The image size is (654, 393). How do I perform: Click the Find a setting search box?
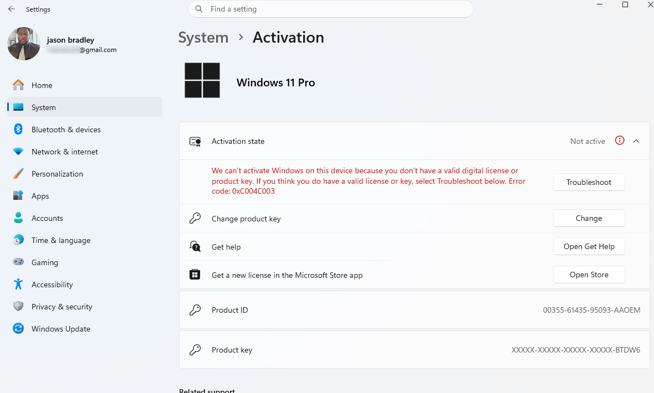[x=331, y=9]
